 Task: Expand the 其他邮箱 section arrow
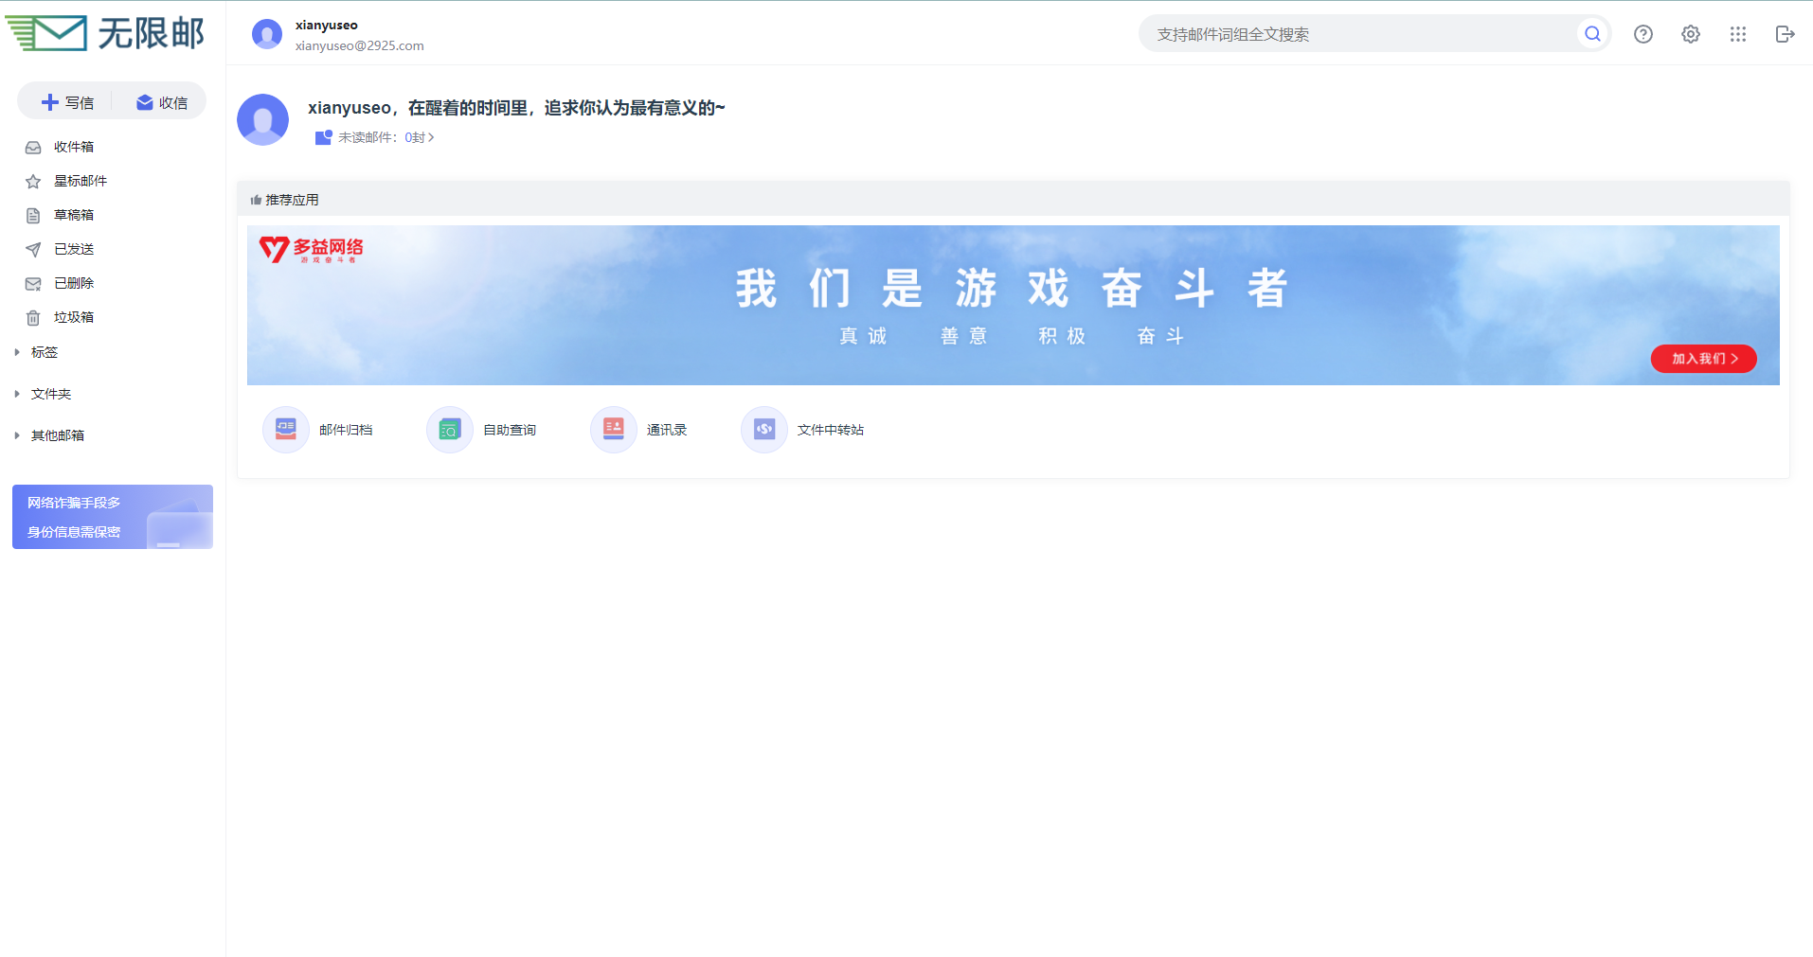click(17, 435)
